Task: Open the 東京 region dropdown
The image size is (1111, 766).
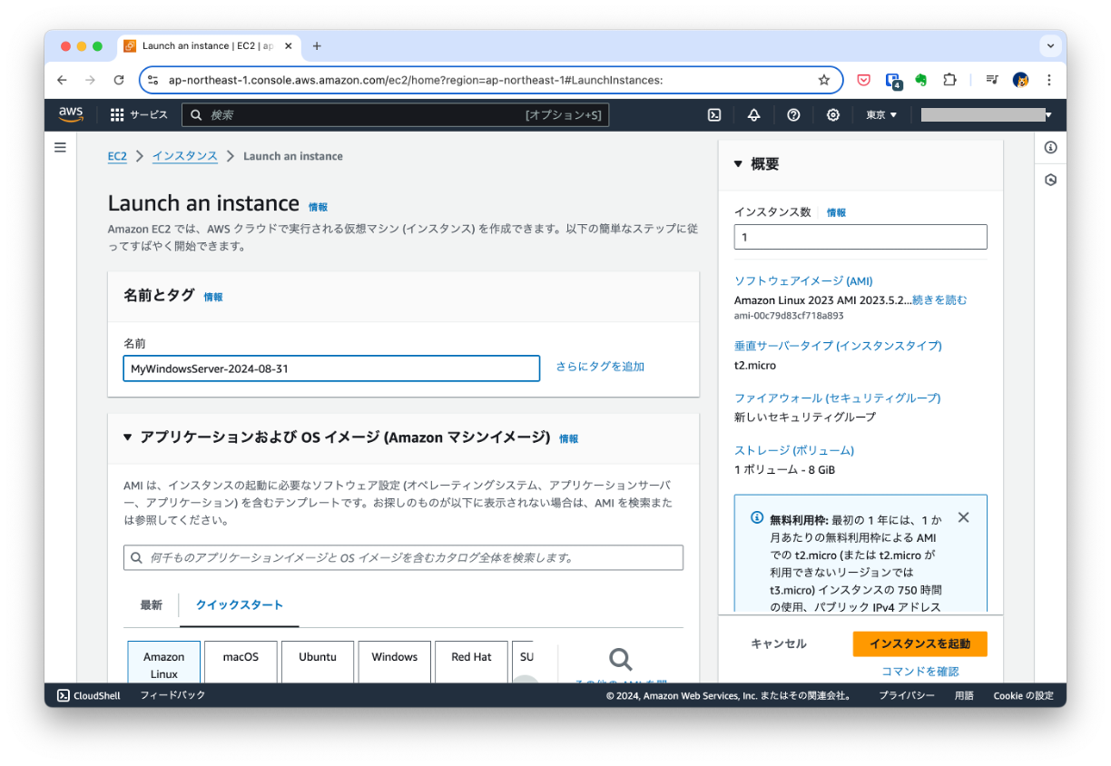Action: (x=881, y=115)
